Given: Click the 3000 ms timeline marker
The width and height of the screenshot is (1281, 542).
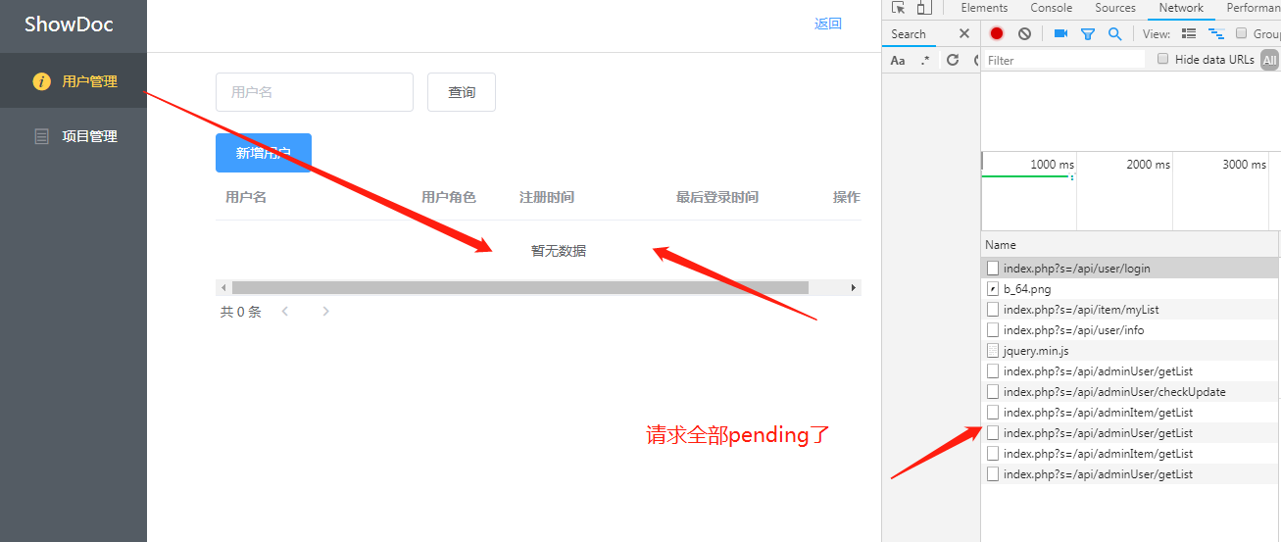Looking at the screenshot, I should click(x=1244, y=165).
